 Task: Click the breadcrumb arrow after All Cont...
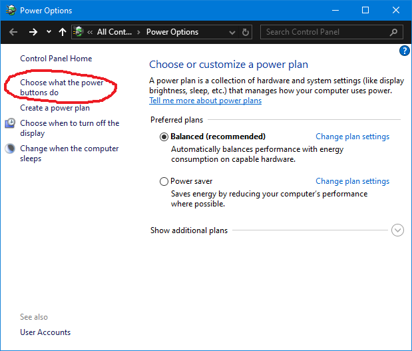point(138,33)
